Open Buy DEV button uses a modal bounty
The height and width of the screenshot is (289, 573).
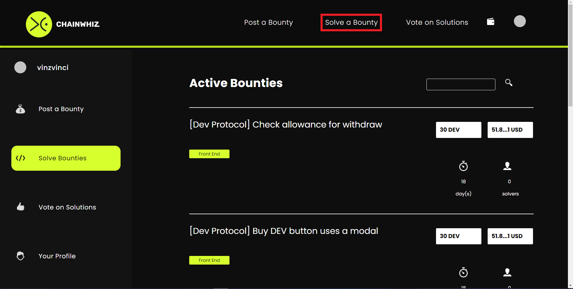point(284,231)
